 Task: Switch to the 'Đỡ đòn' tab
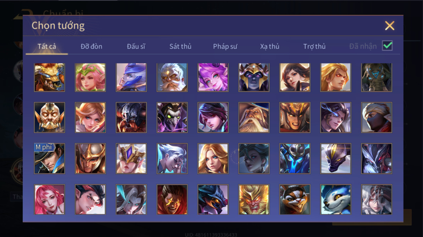coord(91,47)
